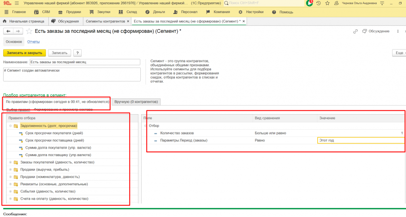Switch to Начальная страница tab
Image resolution: width=406 pixels, height=217 pixels.
click(23, 21)
